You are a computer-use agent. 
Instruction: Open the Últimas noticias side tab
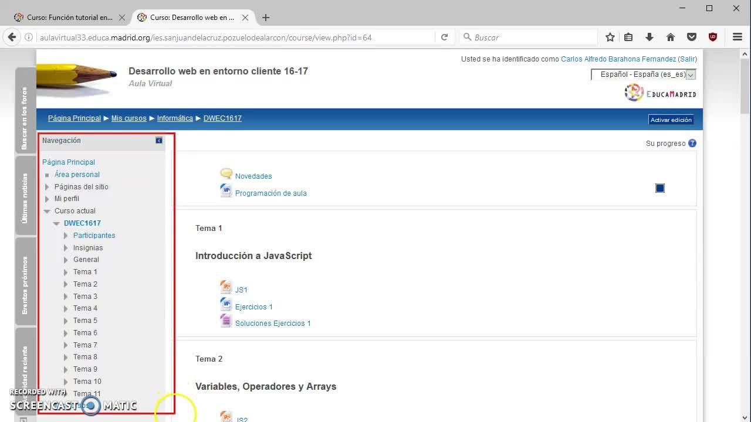pos(25,196)
